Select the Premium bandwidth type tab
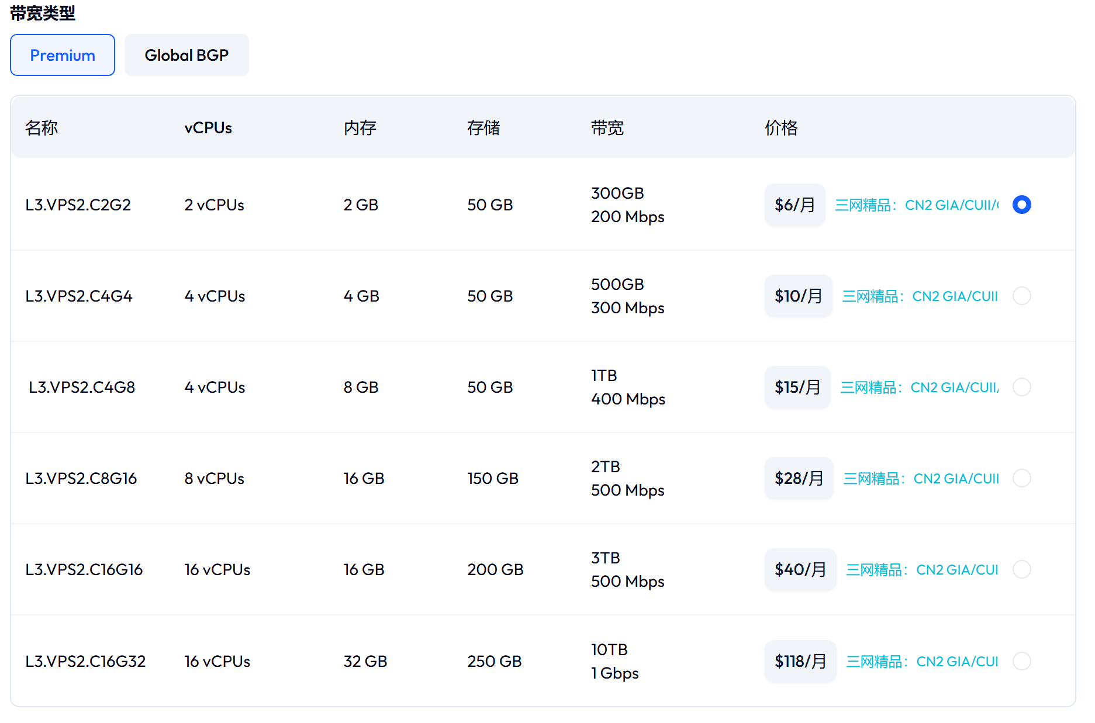Image resolution: width=1095 pixels, height=723 pixels. [63, 55]
